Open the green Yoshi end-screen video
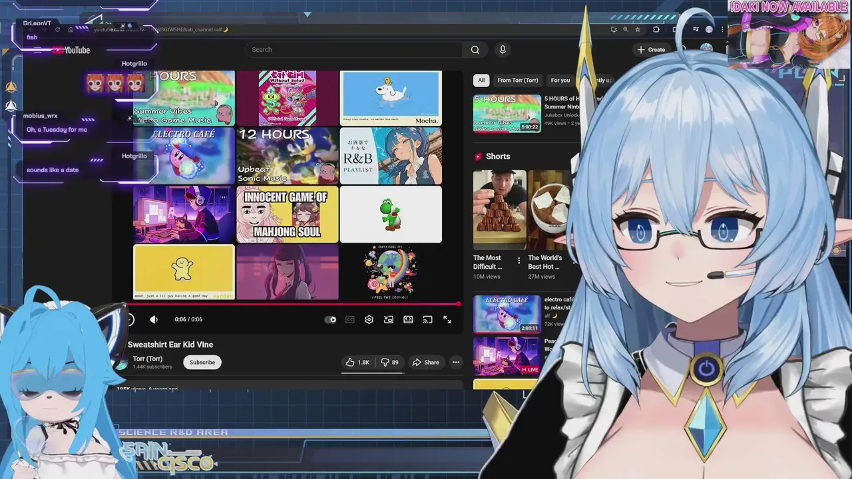Screen dimensions: 852x479 (x=391, y=214)
